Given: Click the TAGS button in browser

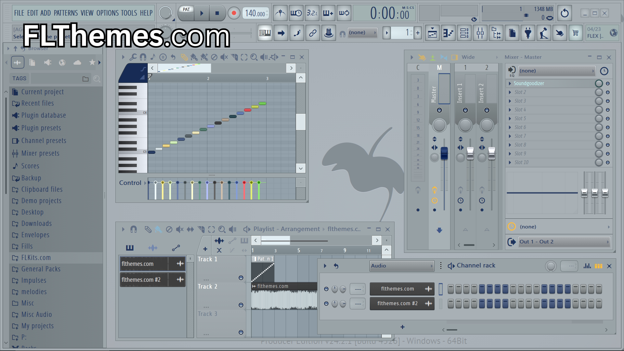Looking at the screenshot, I should pos(19,78).
